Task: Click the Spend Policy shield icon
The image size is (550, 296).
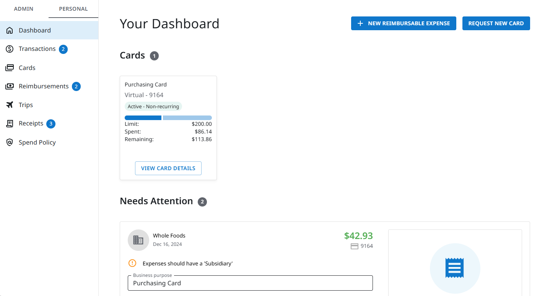Action: tap(10, 142)
